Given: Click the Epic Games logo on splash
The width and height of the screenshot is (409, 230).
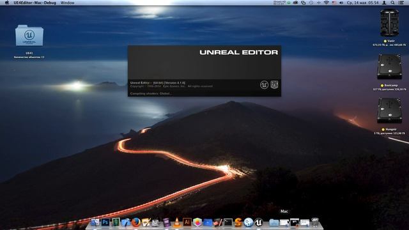Looking at the screenshot, I should point(274,84).
